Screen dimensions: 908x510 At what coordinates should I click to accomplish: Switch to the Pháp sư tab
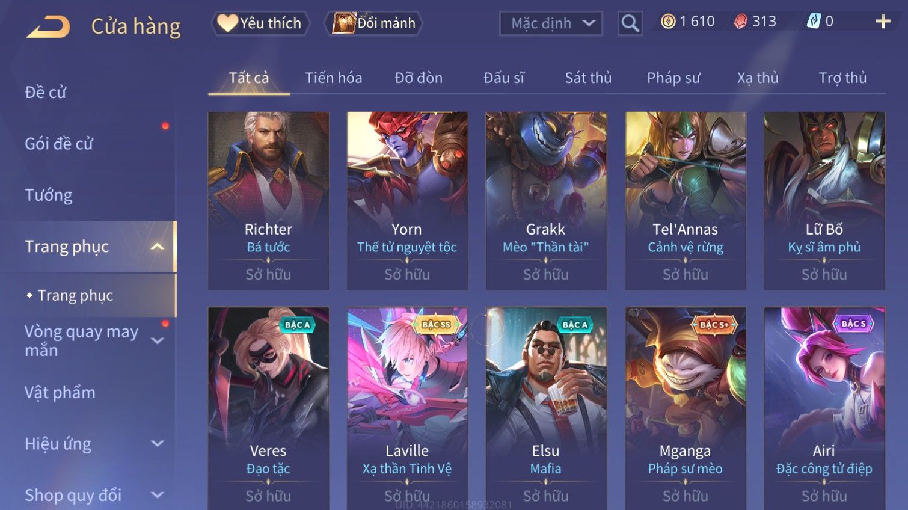point(673,78)
